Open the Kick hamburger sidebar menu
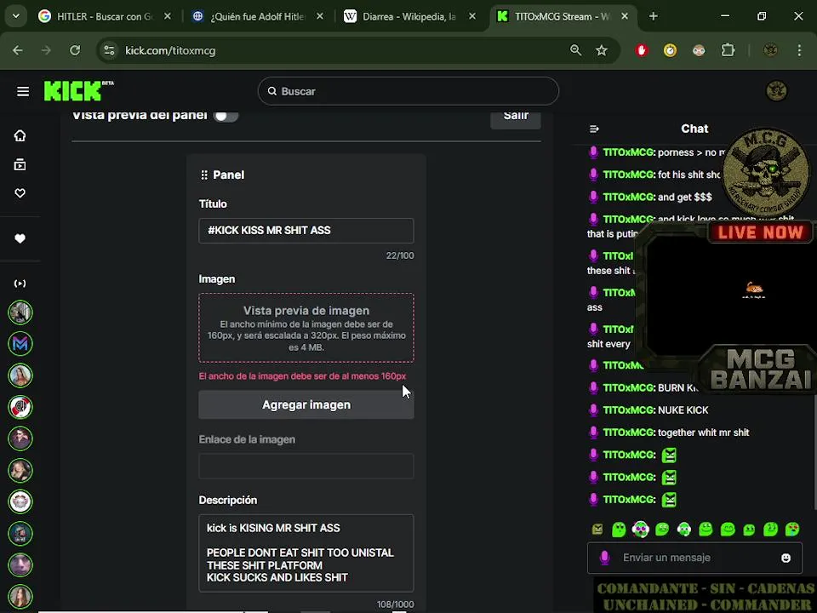Screen dimensions: 817x613 22,92
